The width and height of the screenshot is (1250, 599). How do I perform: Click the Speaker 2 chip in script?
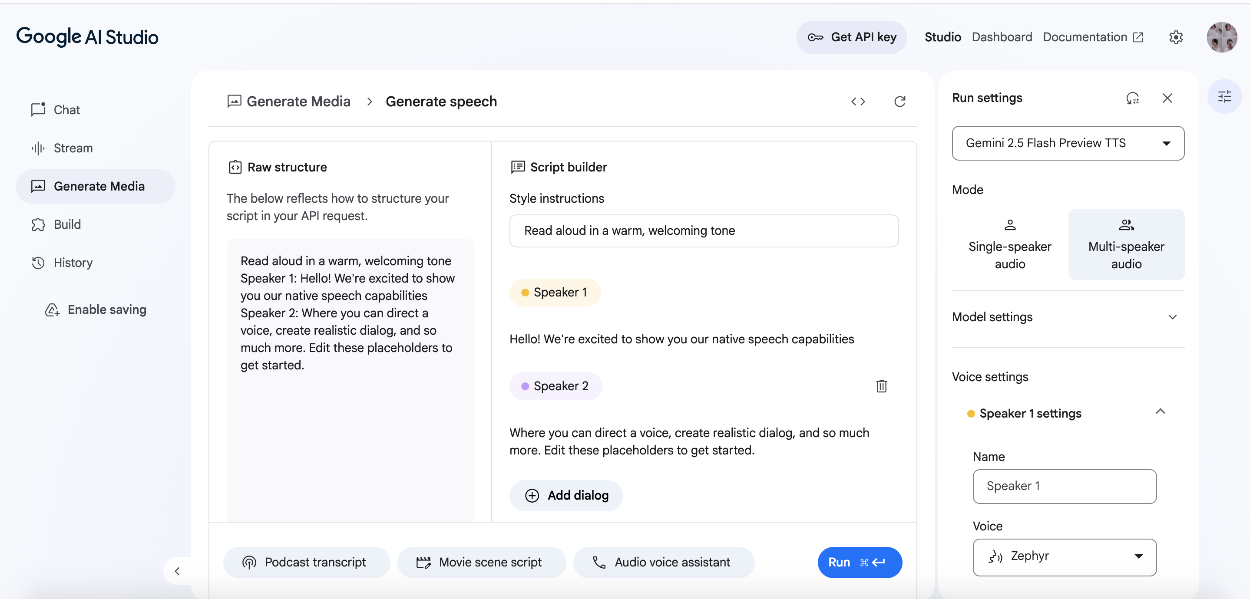point(555,386)
